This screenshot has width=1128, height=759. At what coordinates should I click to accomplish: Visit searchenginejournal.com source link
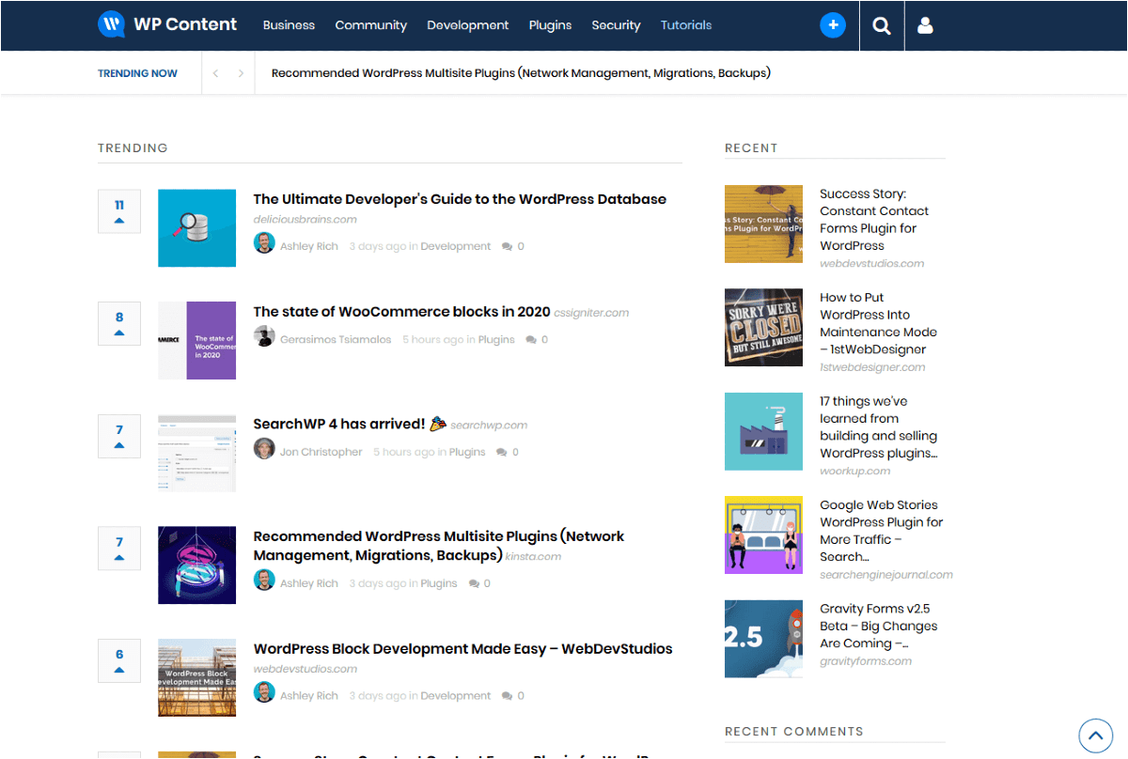tap(885, 575)
